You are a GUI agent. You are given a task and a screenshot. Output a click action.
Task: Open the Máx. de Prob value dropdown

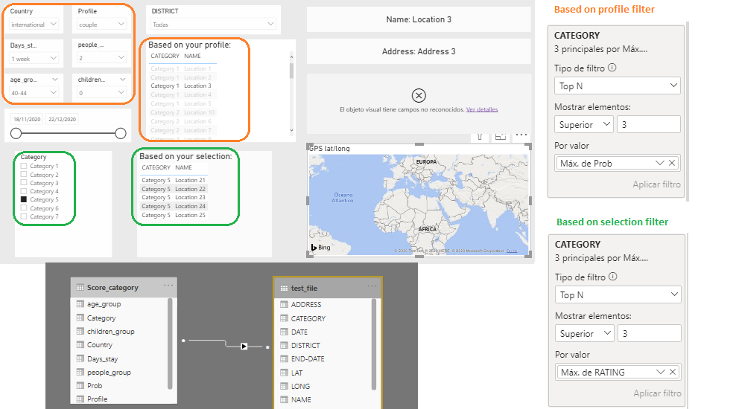pos(659,163)
